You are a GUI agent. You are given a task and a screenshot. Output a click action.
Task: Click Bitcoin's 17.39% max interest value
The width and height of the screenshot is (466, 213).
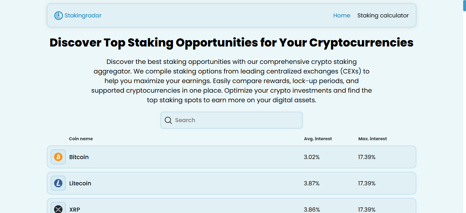(x=367, y=157)
